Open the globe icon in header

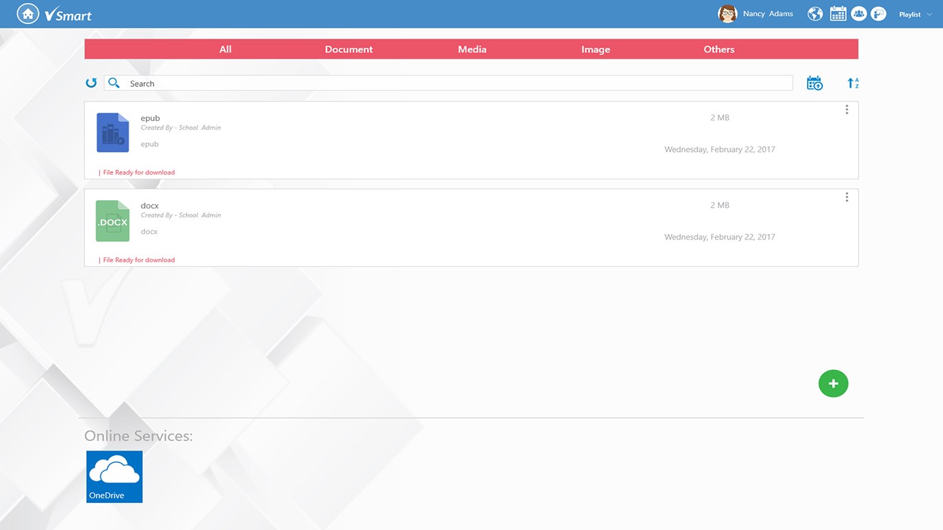[815, 14]
